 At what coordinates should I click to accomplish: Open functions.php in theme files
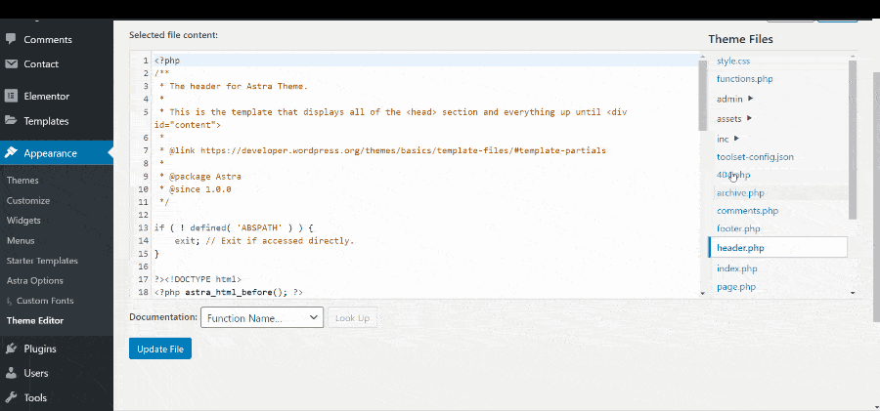tap(745, 78)
